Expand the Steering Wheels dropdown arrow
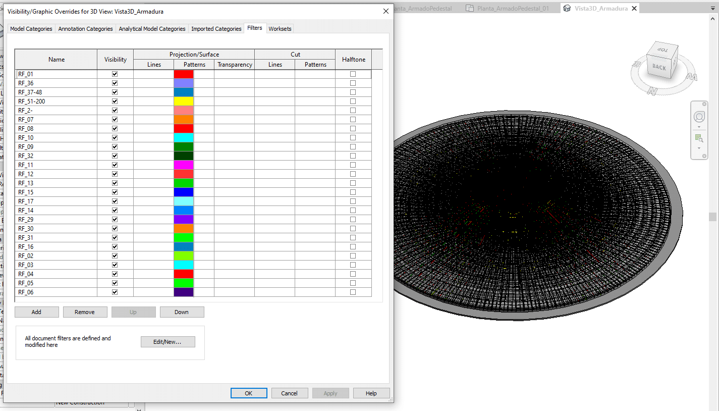The width and height of the screenshot is (719, 411). (699, 127)
